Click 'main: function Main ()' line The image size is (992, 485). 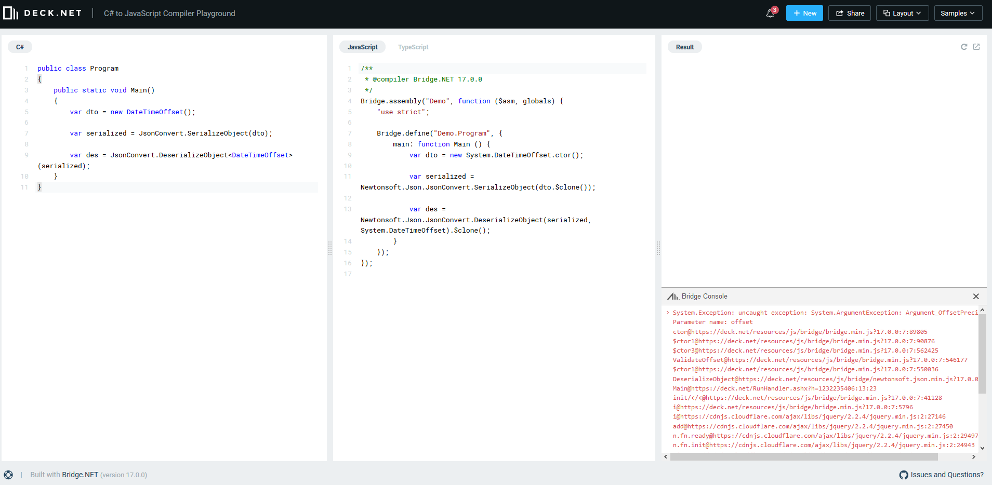tap(442, 144)
